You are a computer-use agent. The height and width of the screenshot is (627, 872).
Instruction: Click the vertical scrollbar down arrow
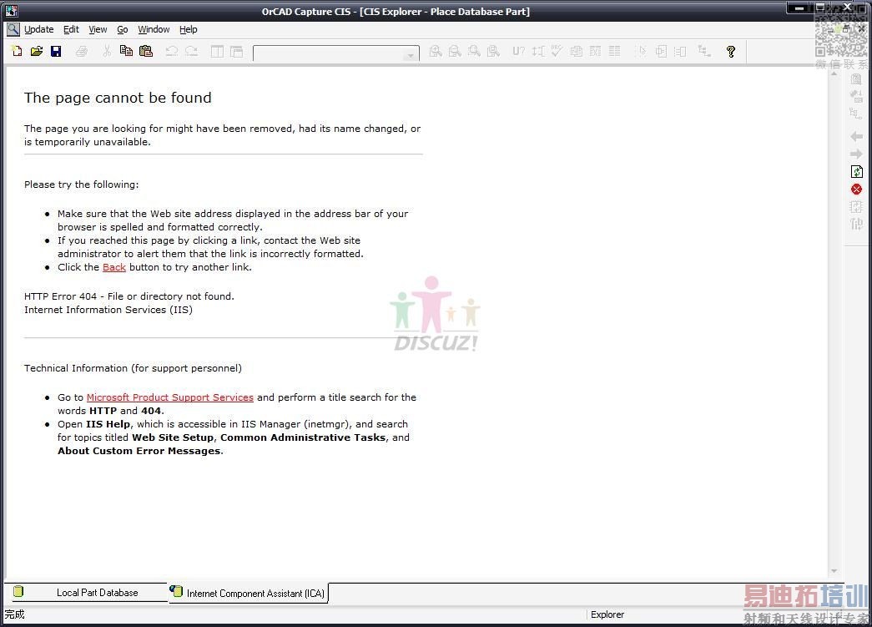(834, 571)
